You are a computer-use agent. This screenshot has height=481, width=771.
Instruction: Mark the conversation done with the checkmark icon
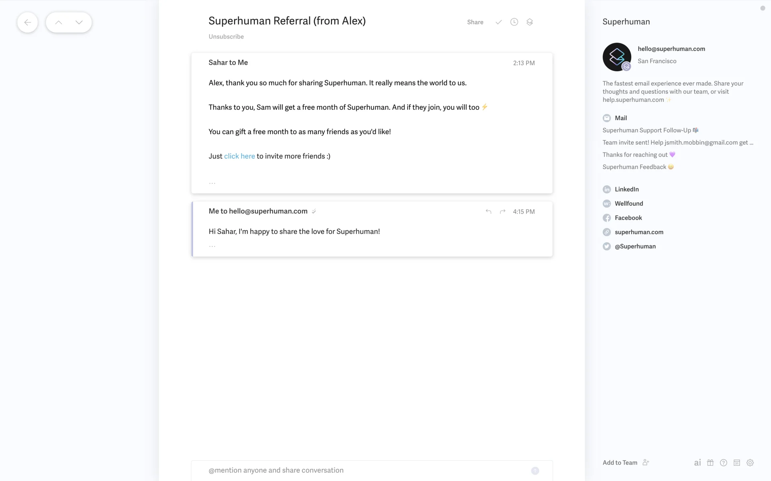pos(498,22)
